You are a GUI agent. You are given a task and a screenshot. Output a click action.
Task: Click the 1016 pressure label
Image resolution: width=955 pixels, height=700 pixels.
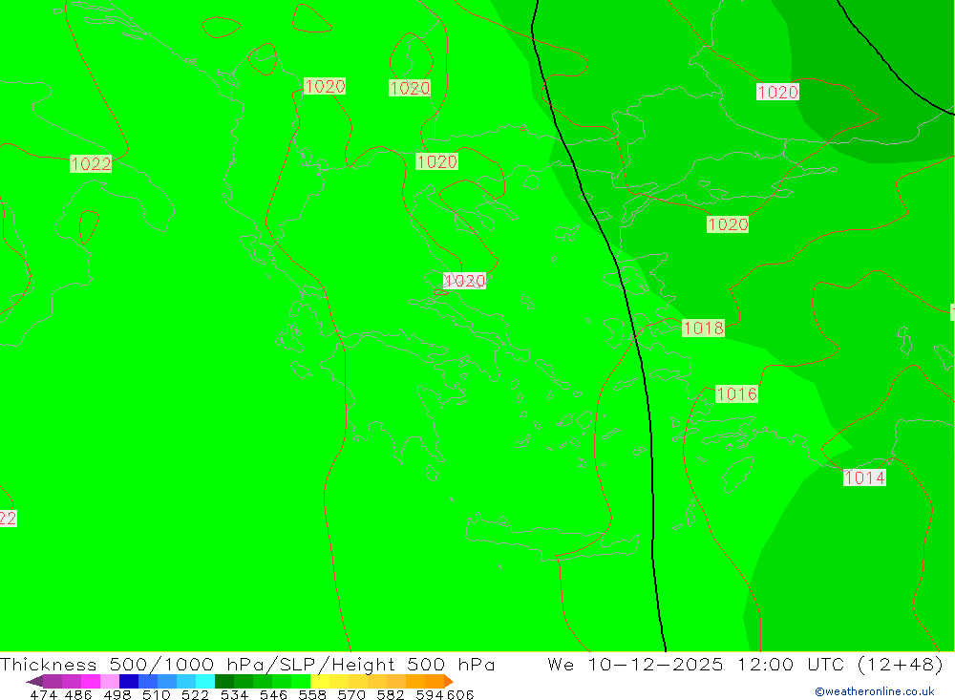coord(737,394)
